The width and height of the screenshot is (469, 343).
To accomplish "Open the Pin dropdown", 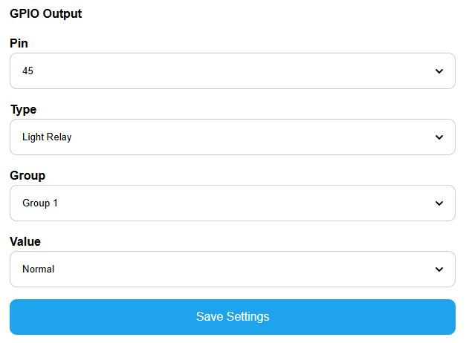I will click(x=232, y=71).
